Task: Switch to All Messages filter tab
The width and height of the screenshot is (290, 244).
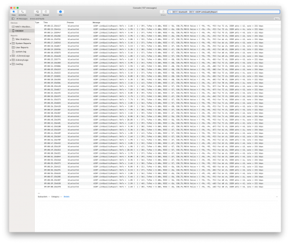Action: [22, 19]
